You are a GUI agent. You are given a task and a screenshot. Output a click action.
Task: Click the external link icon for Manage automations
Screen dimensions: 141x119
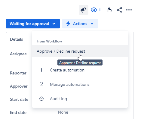pyautogui.click(x=41, y=84)
